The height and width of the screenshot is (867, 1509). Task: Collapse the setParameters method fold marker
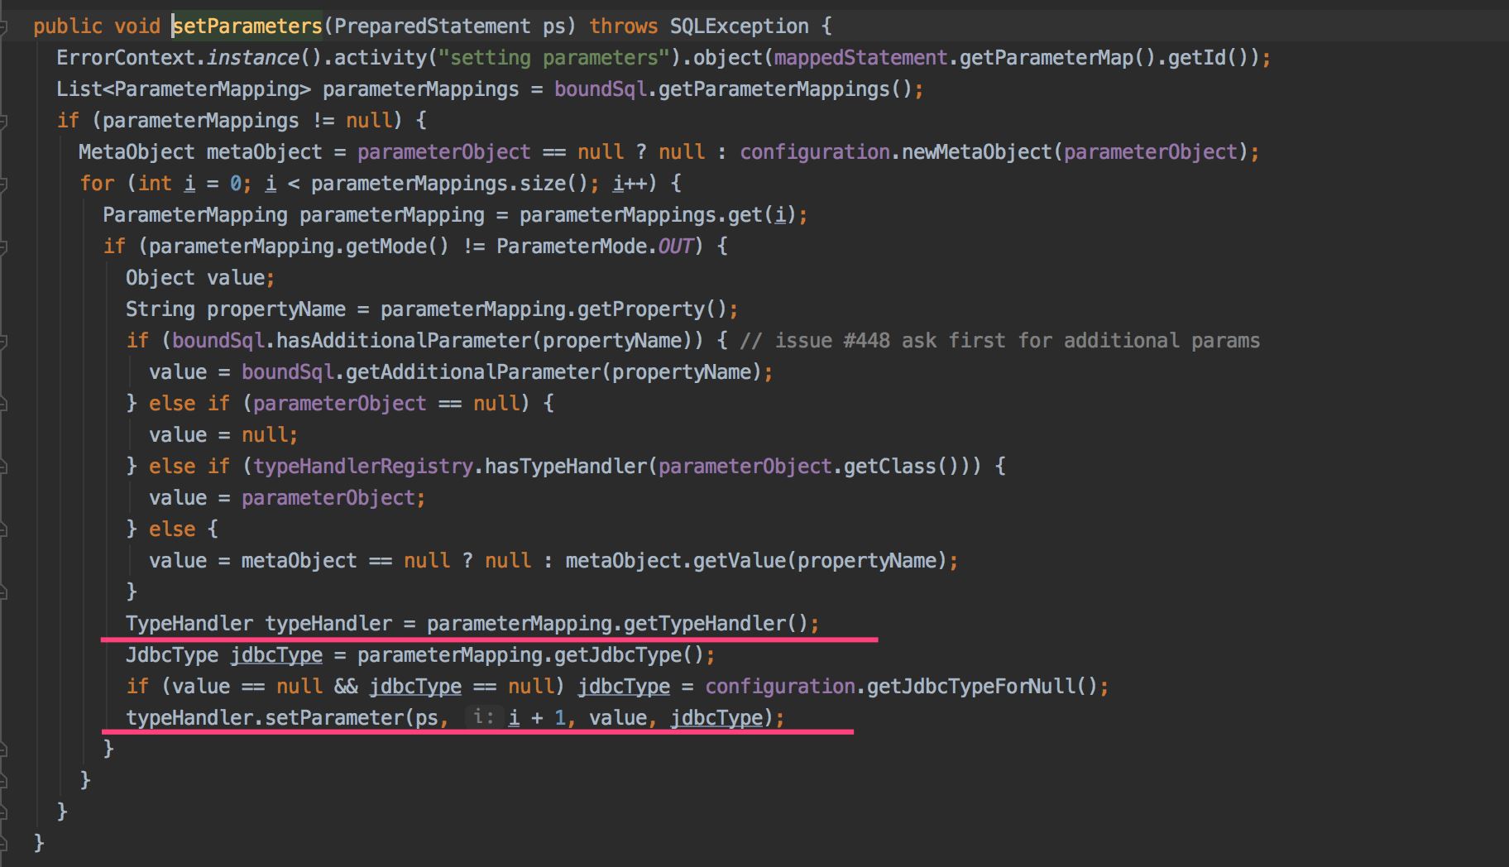[3, 26]
